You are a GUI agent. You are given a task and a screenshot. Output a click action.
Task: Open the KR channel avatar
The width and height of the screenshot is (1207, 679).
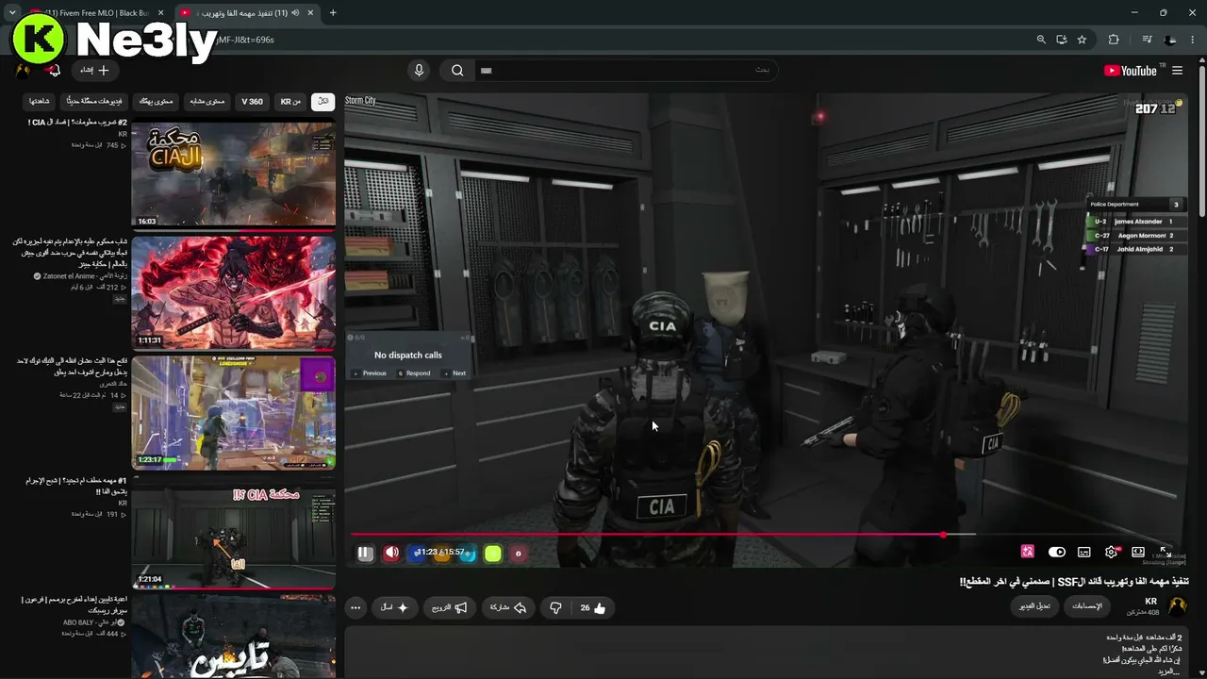1178,606
